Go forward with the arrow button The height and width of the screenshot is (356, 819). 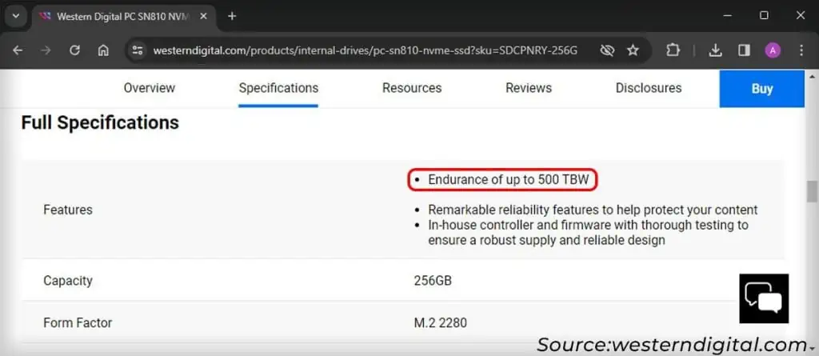(46, 50)
